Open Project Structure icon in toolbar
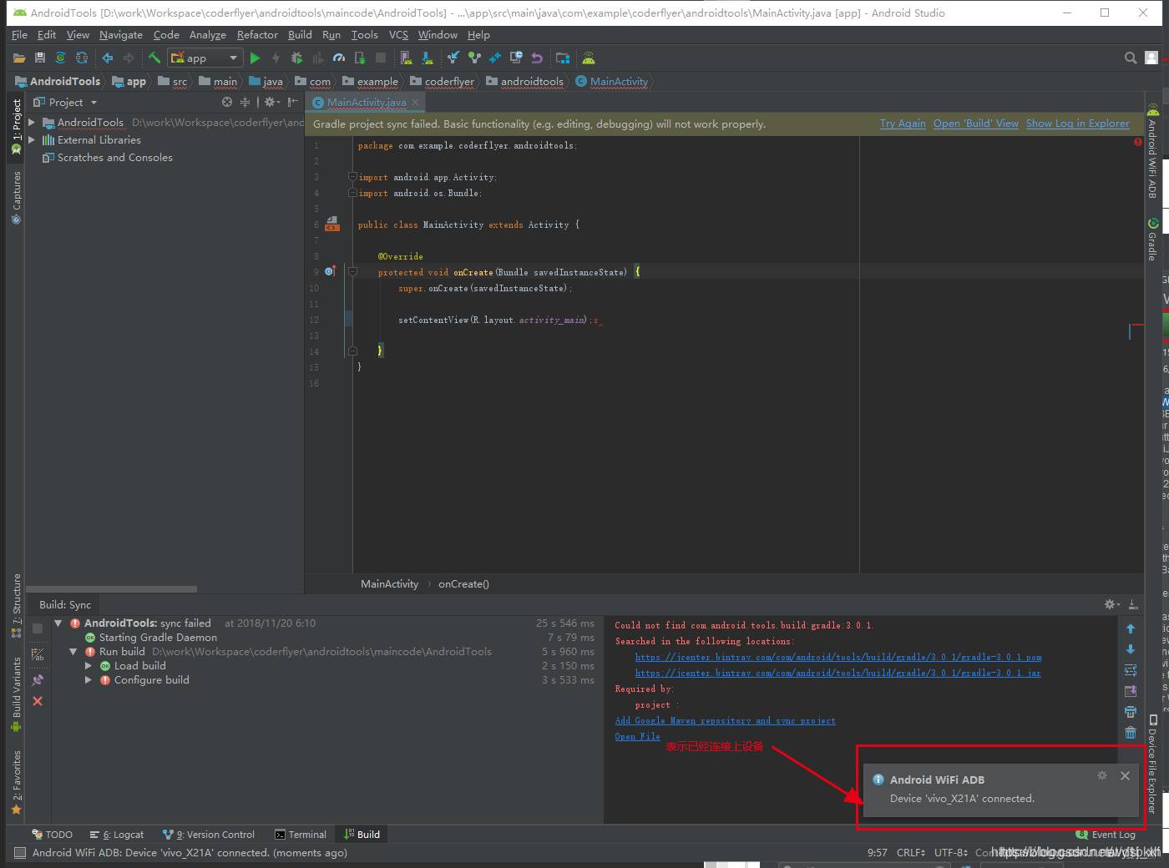1169x868 pixels. click(563, 58)
